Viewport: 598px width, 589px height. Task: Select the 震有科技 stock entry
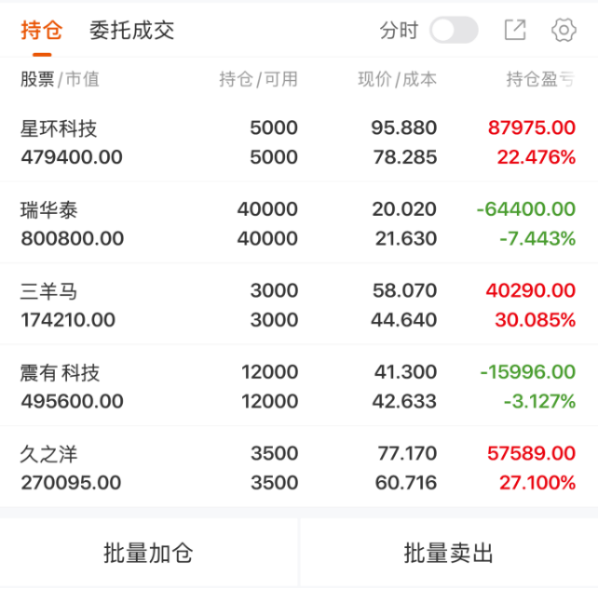[x=299, y=385]
